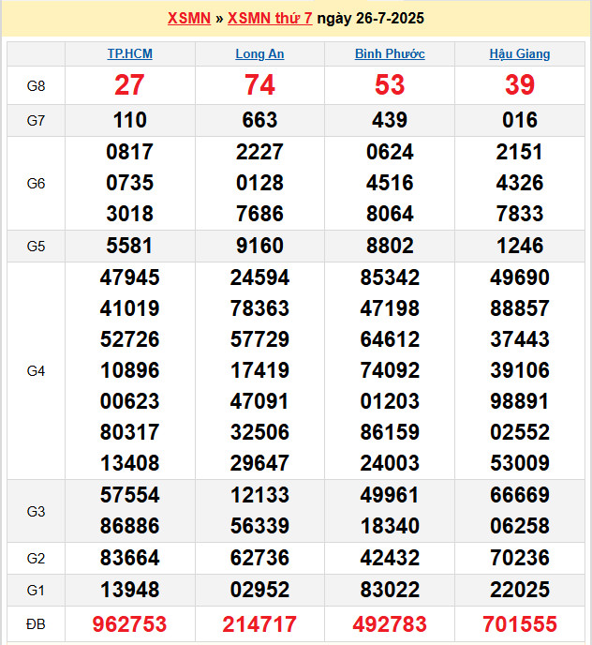The image size is (592, 645).
Task: Open the XSMN link in header
Action: (x=189, y=18)
